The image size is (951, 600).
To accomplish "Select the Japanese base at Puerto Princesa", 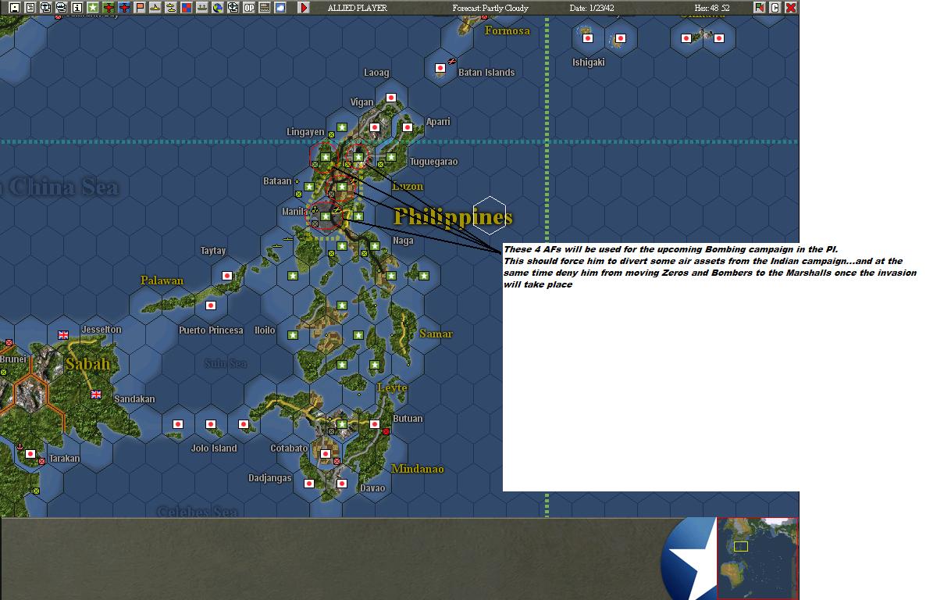I will coord(211,305).
